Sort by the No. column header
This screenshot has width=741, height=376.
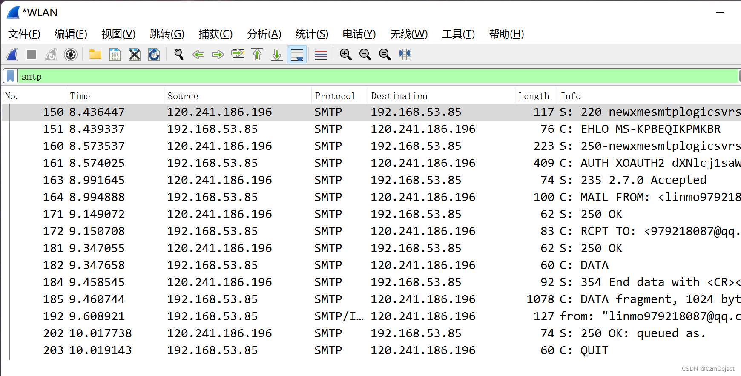(34, 96)
